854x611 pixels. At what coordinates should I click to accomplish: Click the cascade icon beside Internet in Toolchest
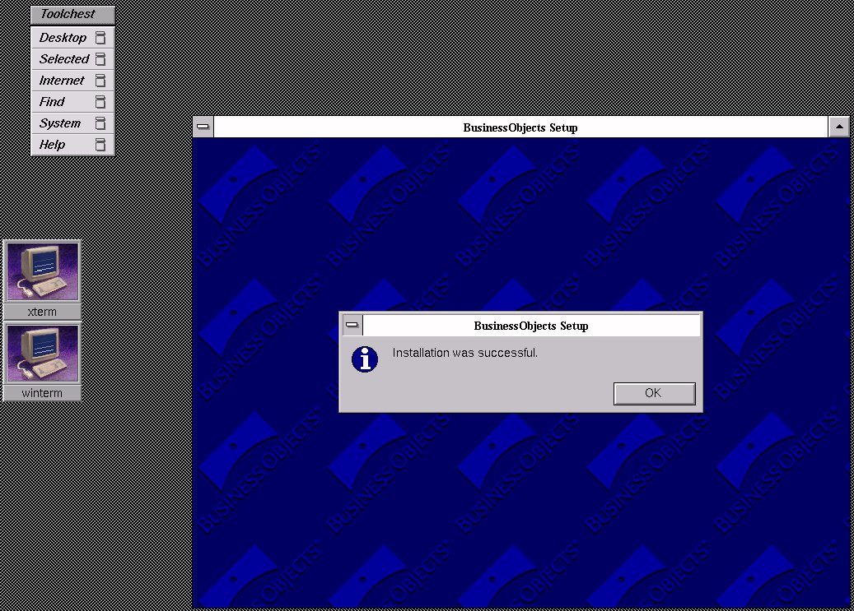[100, 81]
